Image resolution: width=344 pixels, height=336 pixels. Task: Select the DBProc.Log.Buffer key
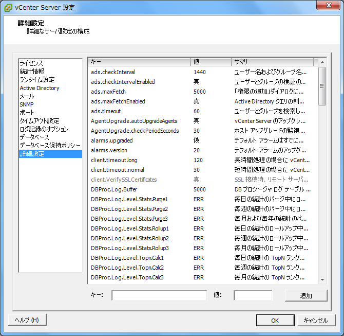114,189
